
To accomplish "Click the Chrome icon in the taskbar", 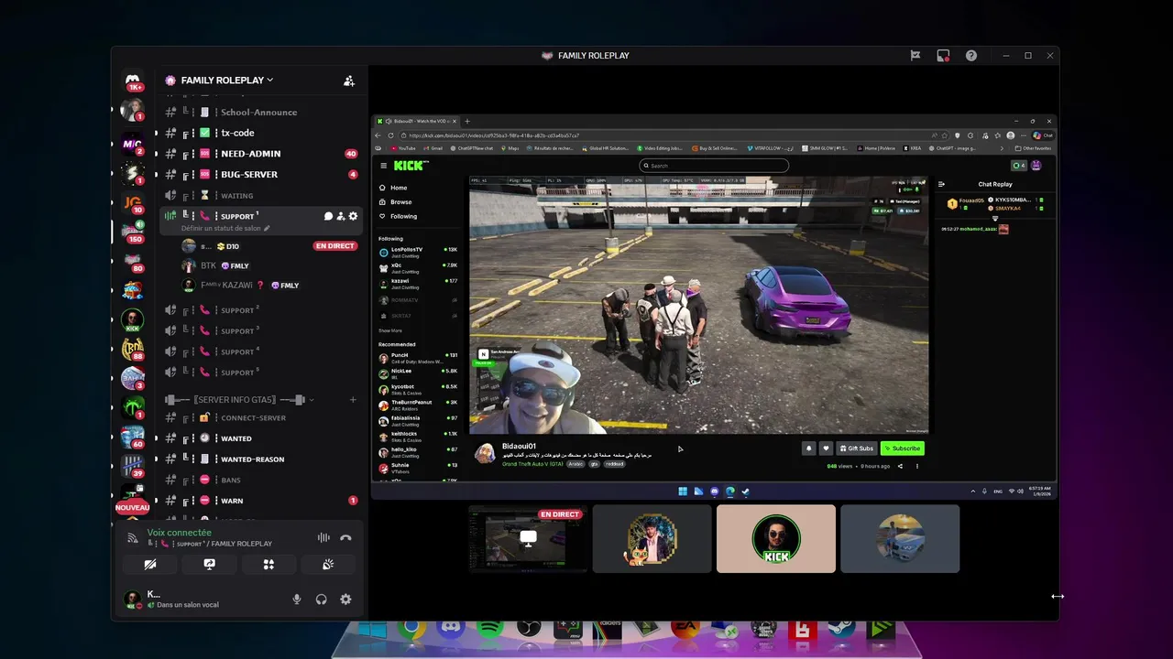I will point(411,629).
